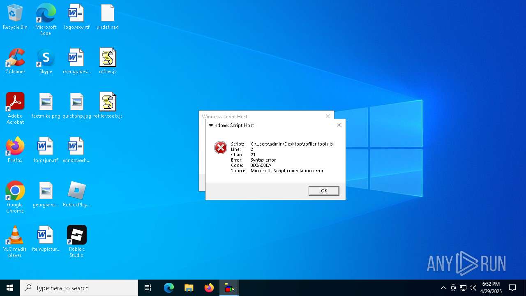Close the background Windows Script Host window
The image size is (526, 296).
(328, 116)
